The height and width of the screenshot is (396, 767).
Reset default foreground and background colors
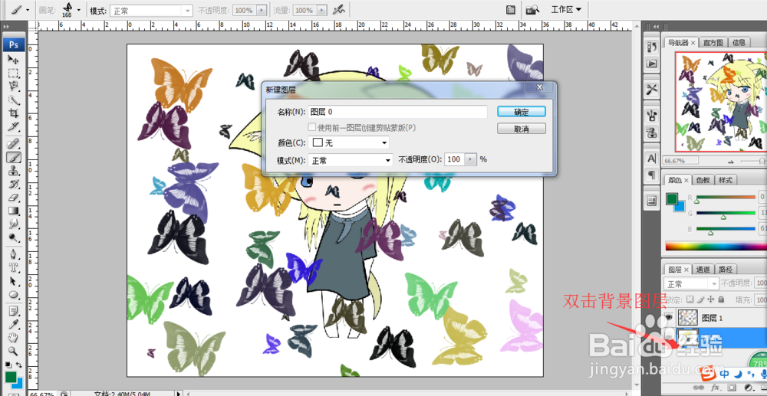8,365
